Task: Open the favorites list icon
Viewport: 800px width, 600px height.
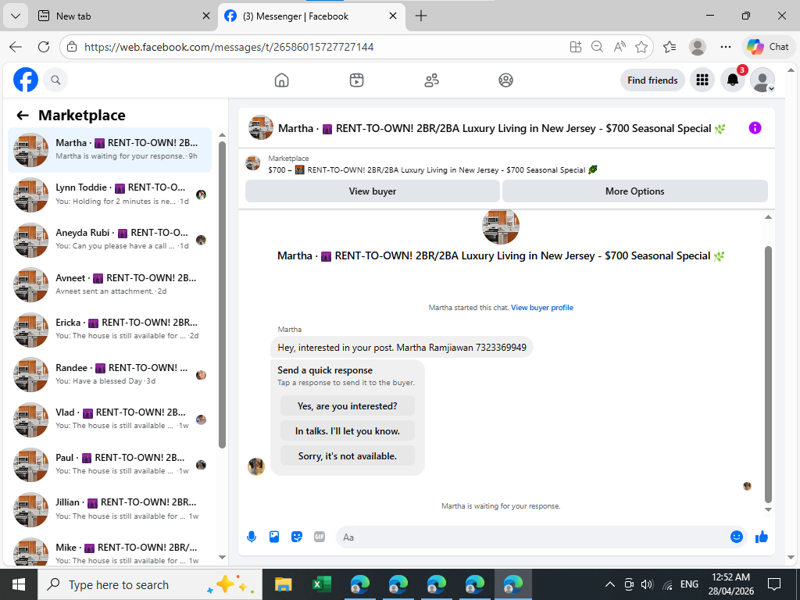Action: (670, 47)
